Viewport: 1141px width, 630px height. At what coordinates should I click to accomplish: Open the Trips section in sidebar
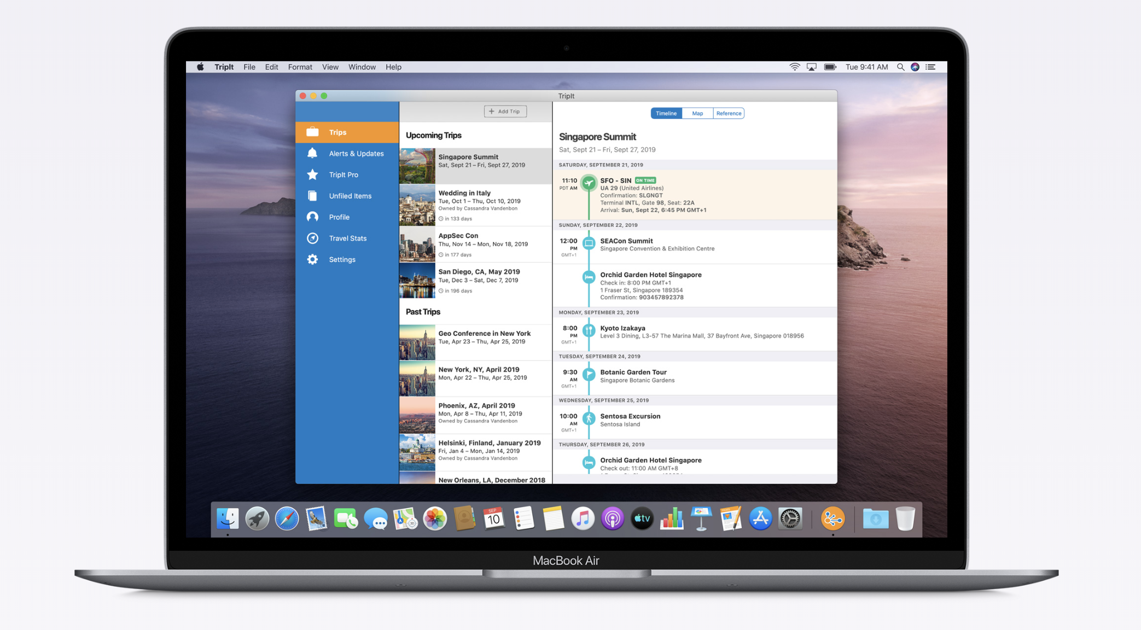[347, 132]
